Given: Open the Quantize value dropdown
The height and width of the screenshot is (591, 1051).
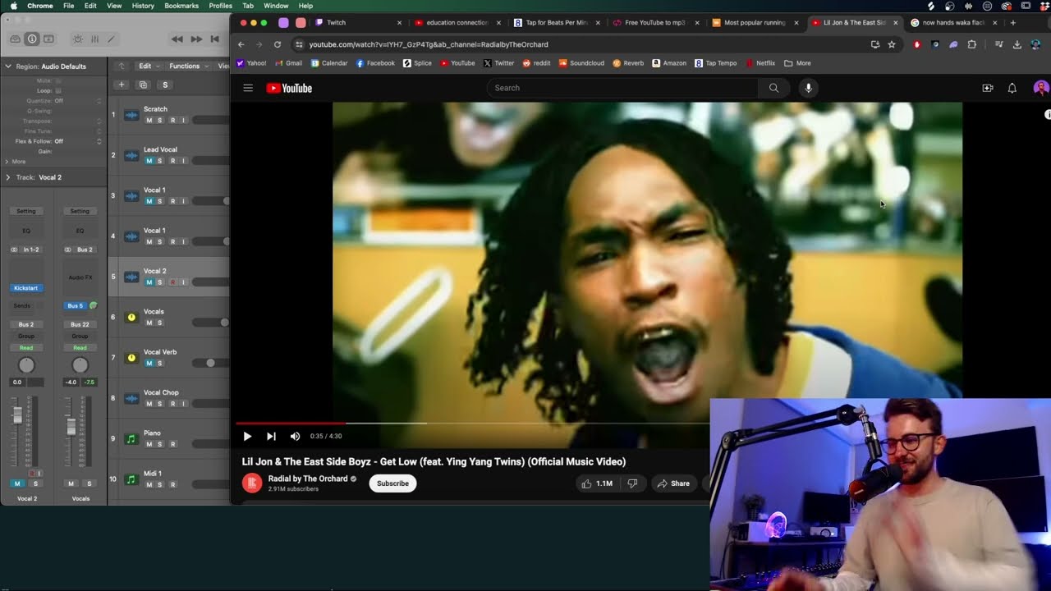Looking at the screenshot, I should pyautogui.click(x=78, y=101).
